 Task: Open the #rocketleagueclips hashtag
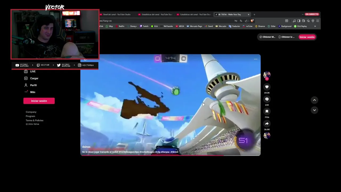(129, 152)
